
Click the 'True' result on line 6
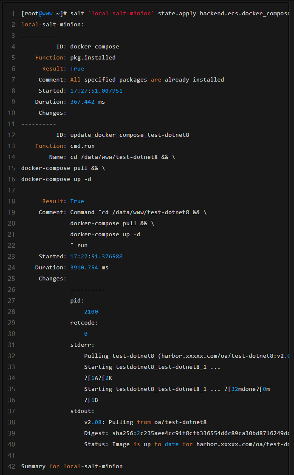click(77, 69)
